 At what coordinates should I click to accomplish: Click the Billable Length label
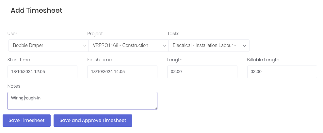263,60
